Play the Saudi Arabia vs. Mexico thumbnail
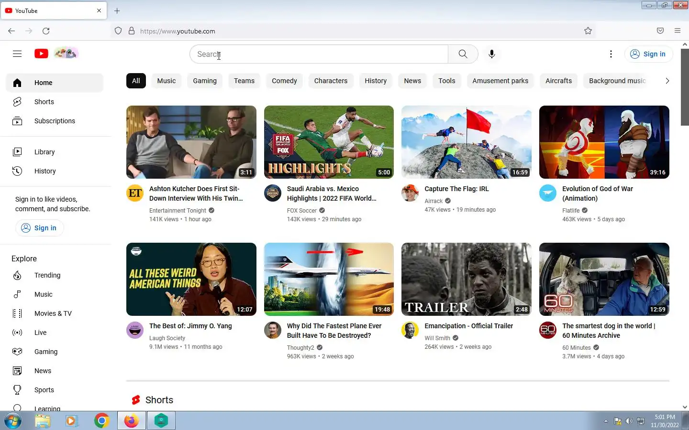Viewport: 689px width, 430px height. (329, 142)
